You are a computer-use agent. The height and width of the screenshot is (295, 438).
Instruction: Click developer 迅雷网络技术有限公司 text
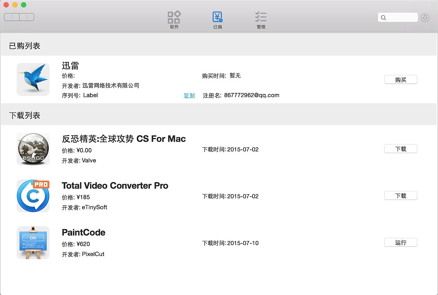(x=111, y=85)
